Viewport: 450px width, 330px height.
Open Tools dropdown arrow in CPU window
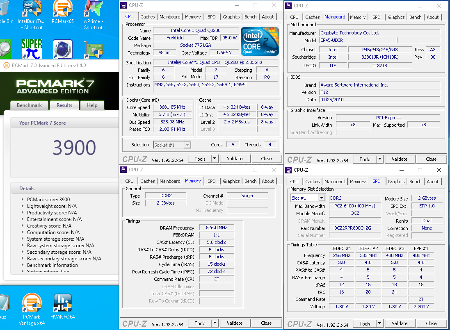tap(215, 159)
